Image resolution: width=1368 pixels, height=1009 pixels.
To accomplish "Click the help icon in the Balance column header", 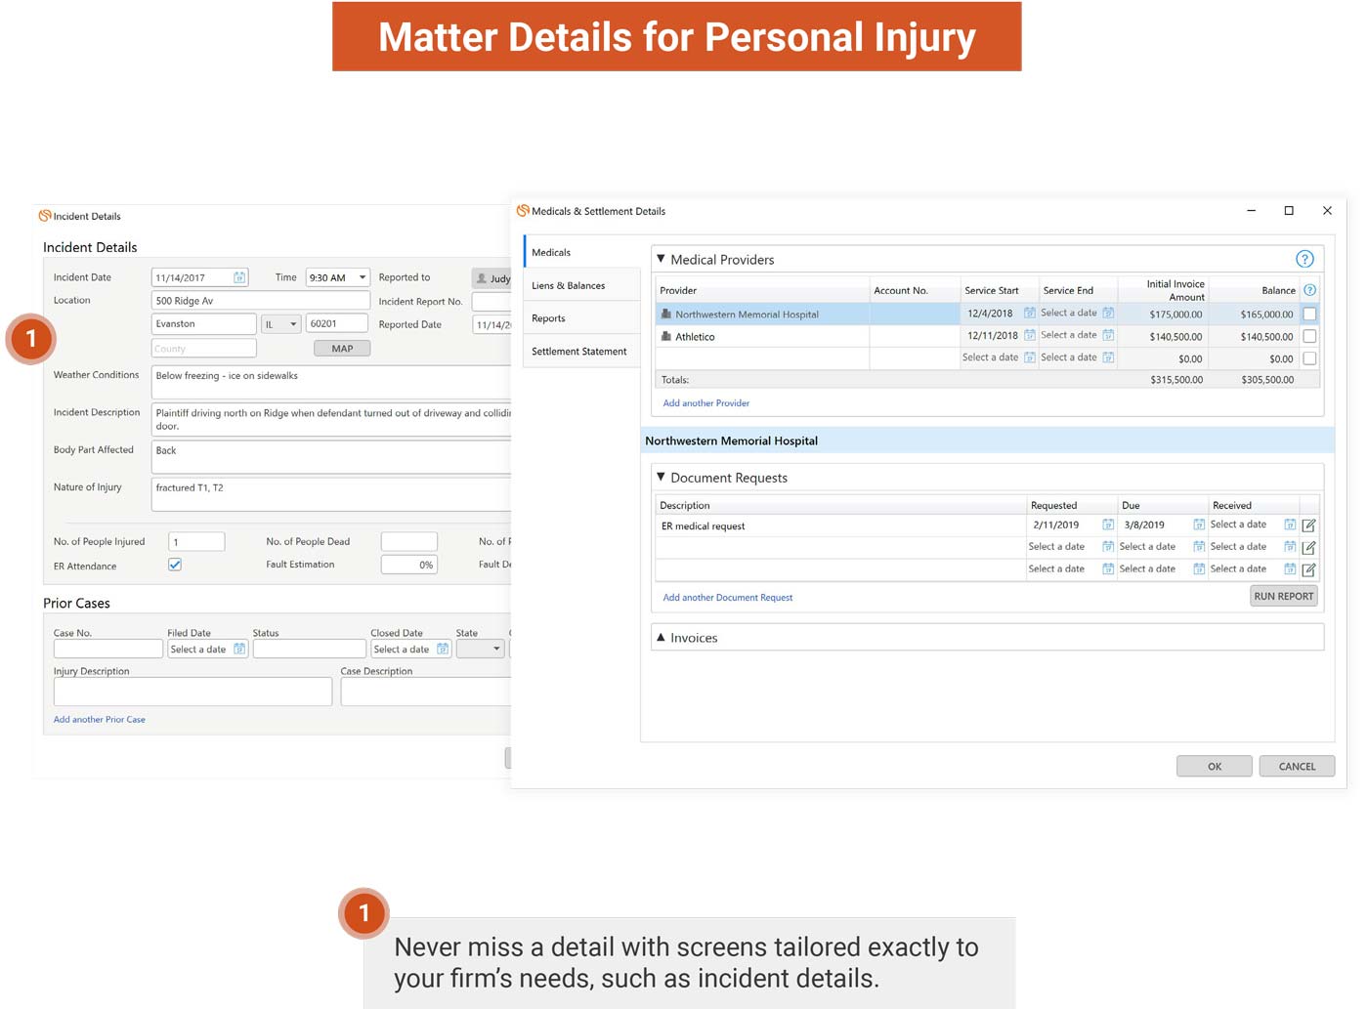I will coord(1309,290).
